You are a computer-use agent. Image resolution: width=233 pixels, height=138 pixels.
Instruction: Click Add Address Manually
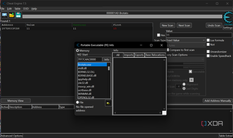coord(218,101)
